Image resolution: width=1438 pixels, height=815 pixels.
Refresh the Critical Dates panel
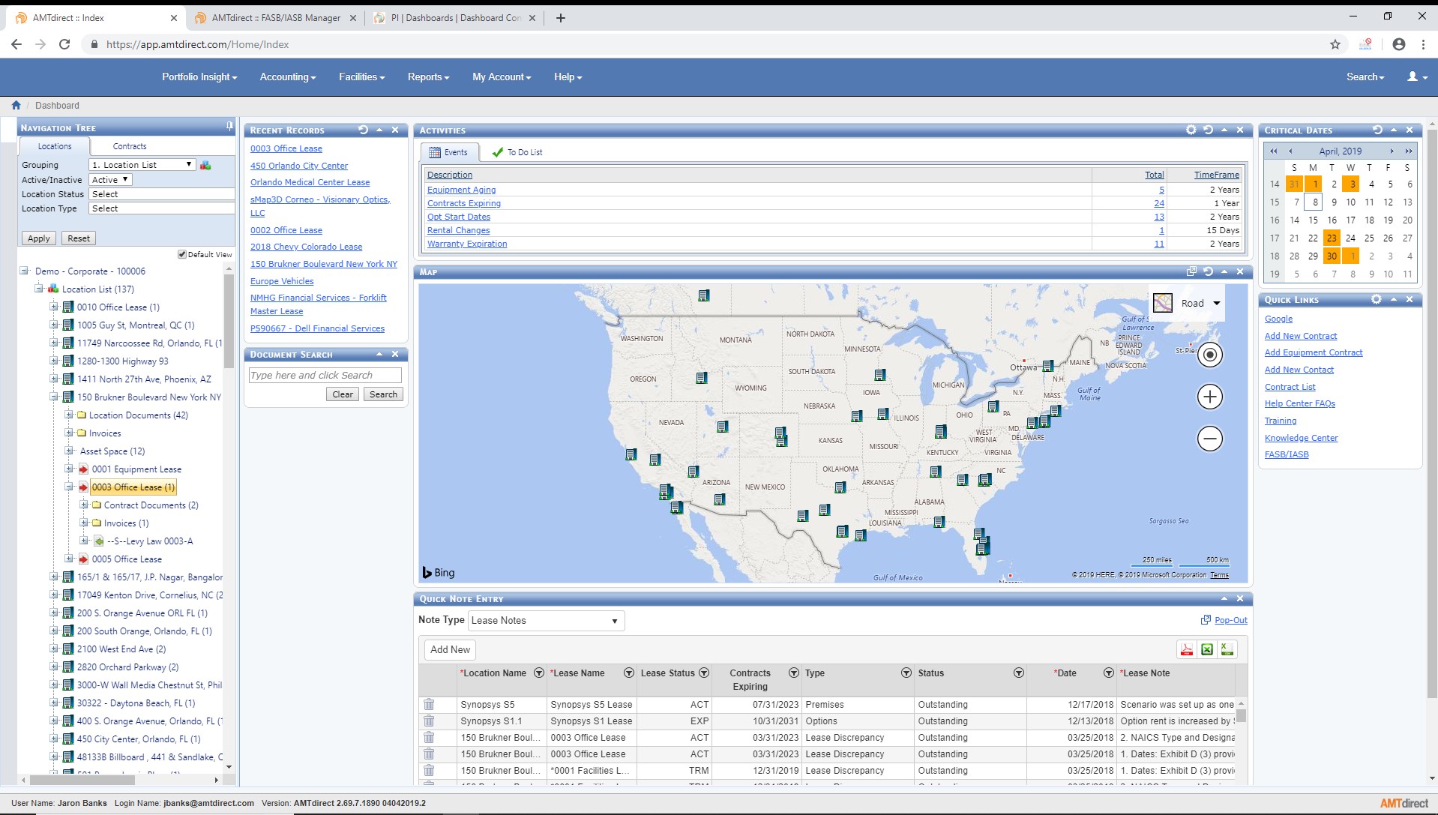coord(1377,130)
